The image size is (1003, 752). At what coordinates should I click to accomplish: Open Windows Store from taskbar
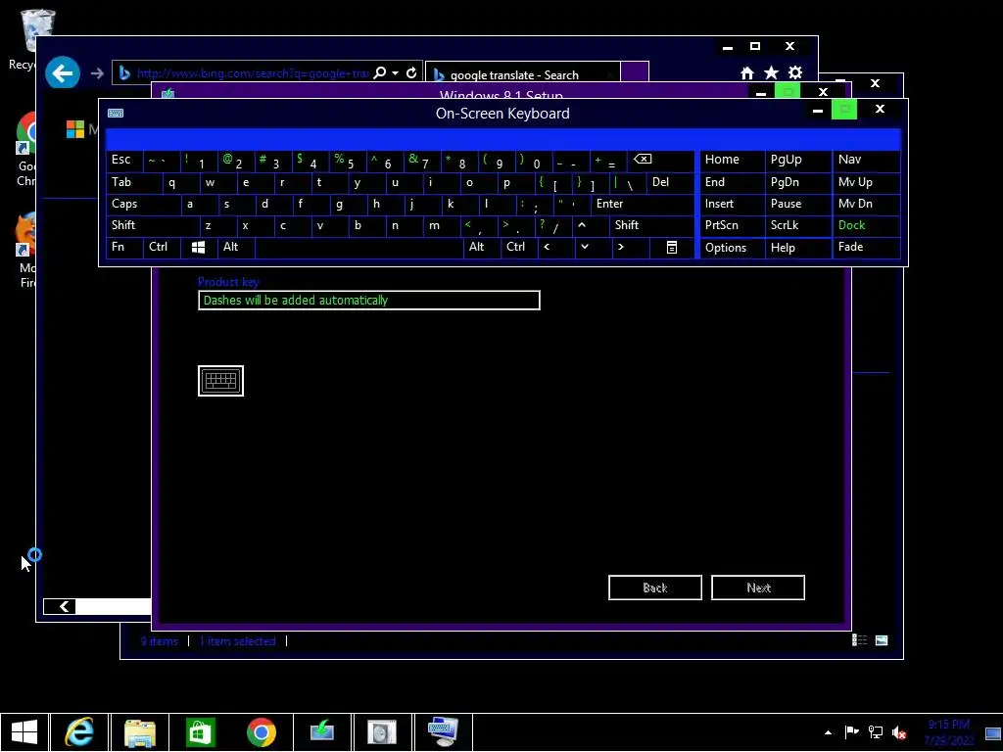pyautogui.click(x=200, y=732)
